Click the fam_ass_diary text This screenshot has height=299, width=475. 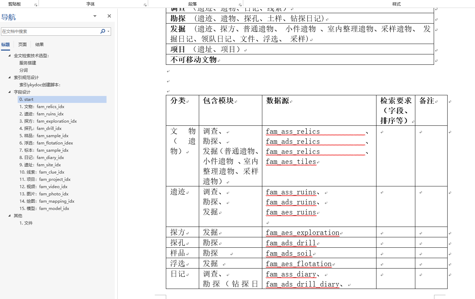coord(291,274)
